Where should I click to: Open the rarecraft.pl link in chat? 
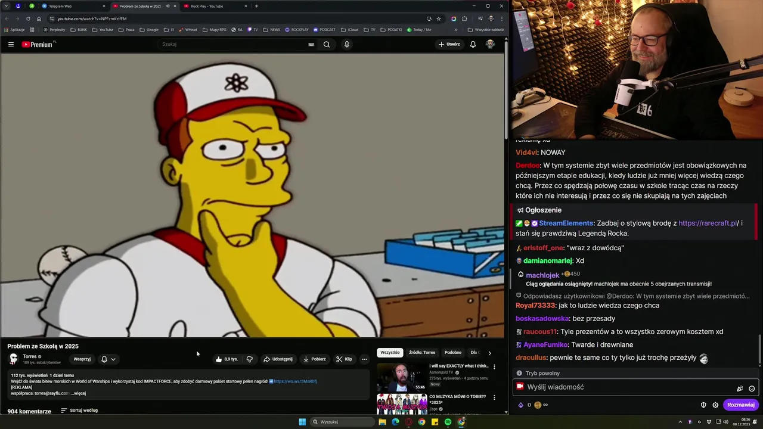click(x=707, y=223)
